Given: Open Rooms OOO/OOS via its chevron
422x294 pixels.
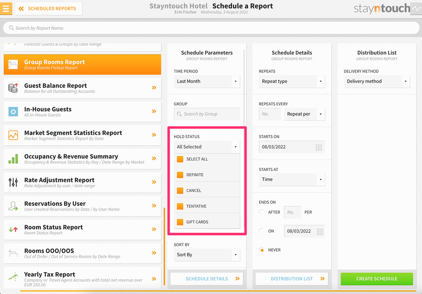Looking at the screenshot, I should (154, 253).
